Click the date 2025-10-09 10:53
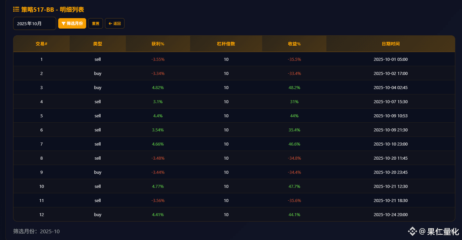 point(391,116)
